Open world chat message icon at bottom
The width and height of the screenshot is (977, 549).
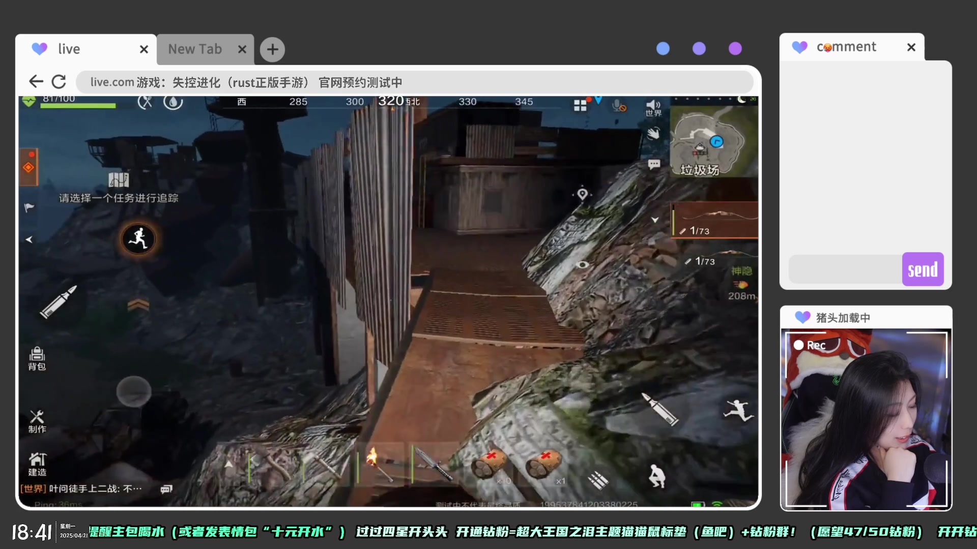click(166, 489)
